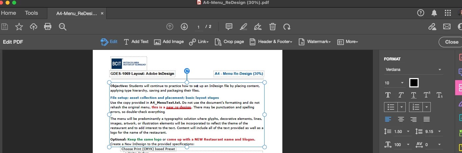462x153 pixels.
Task: Select the BCIT logo image
Action: 129,63
